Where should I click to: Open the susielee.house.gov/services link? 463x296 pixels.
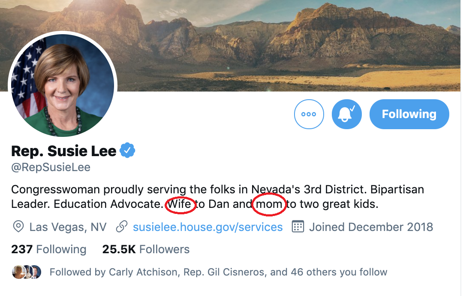tap(208, 227)
